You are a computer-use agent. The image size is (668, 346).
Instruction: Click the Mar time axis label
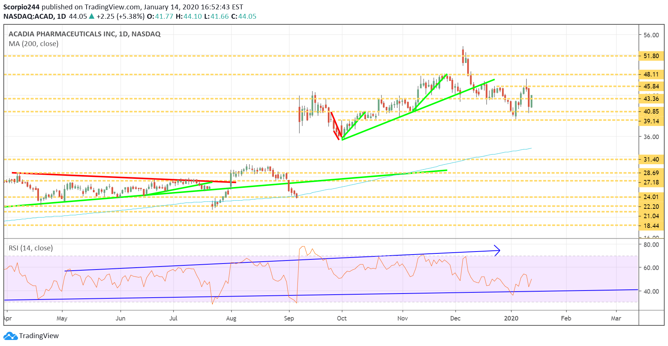click(x=616, y=318)
